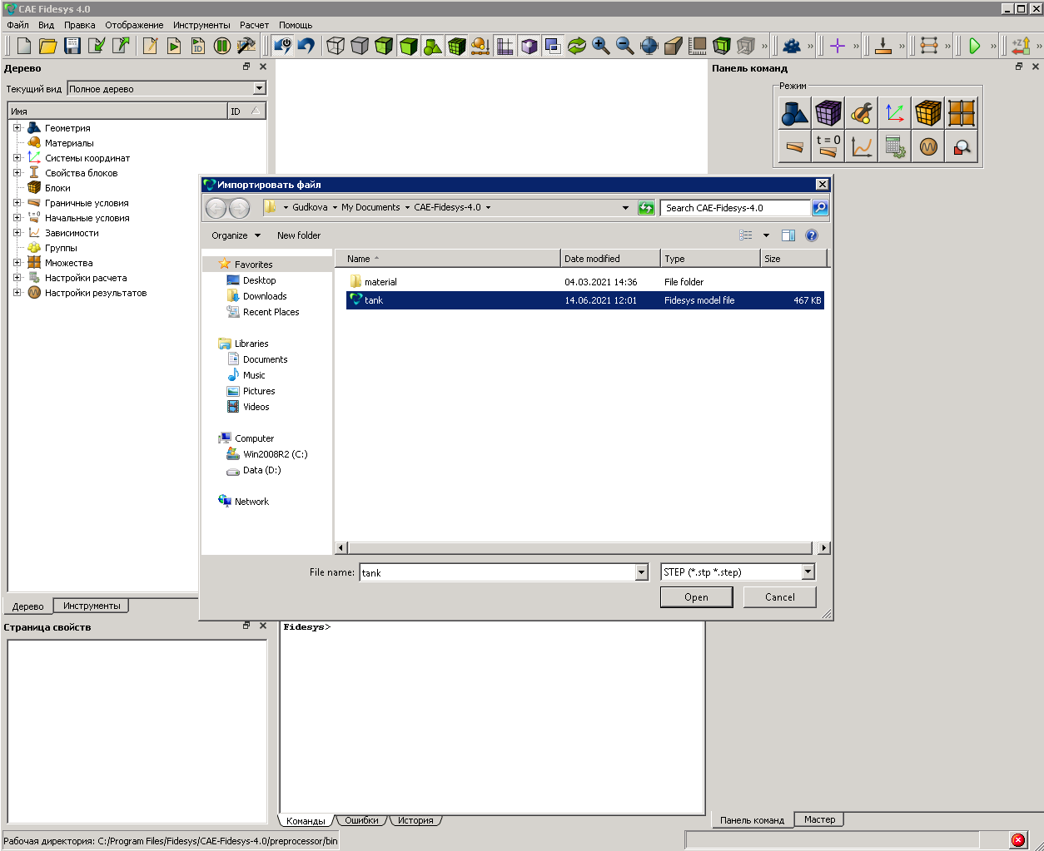Viewport: 1044px width, 851px height.
Task: Click the Pause toolbar icon
Action: click(x=222, y=46)
